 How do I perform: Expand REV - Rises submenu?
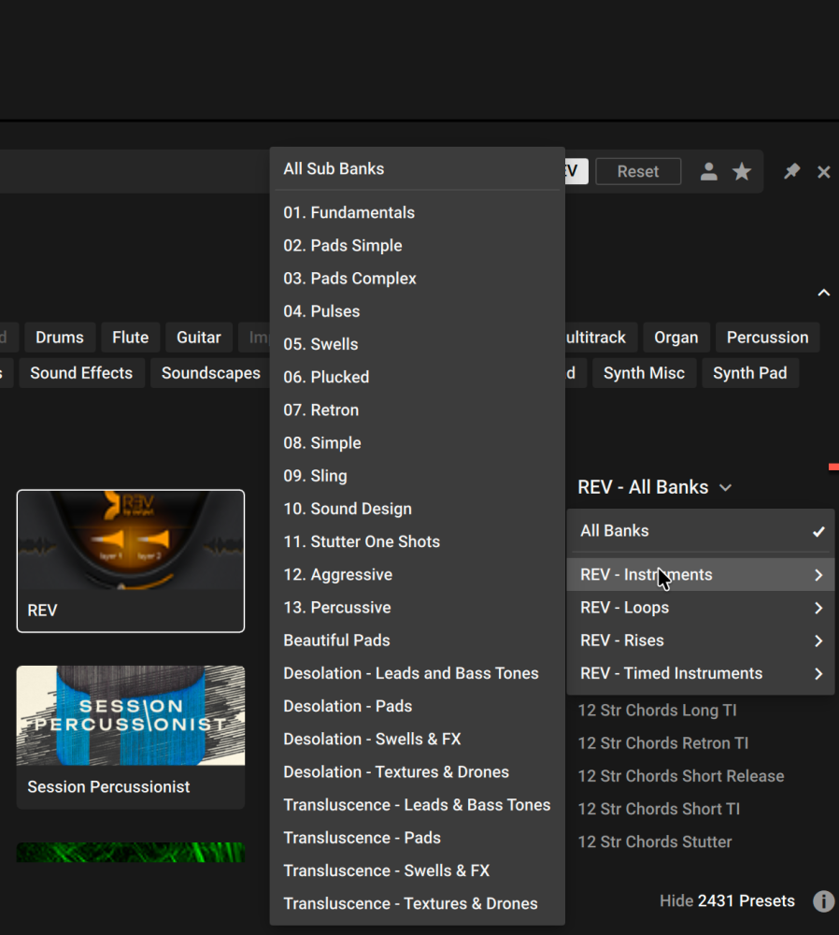(700, 640)
